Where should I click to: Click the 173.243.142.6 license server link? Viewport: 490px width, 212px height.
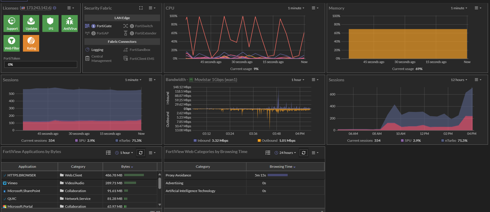(39, 8)
